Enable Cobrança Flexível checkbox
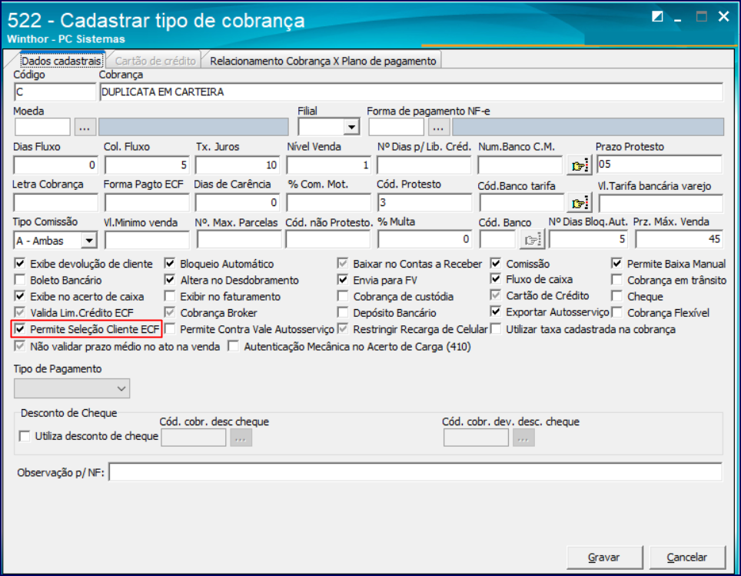741x576 pixels. point(616,312)
